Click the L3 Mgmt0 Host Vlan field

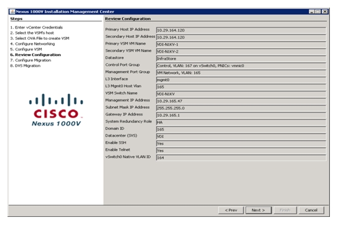pos(242,87)
